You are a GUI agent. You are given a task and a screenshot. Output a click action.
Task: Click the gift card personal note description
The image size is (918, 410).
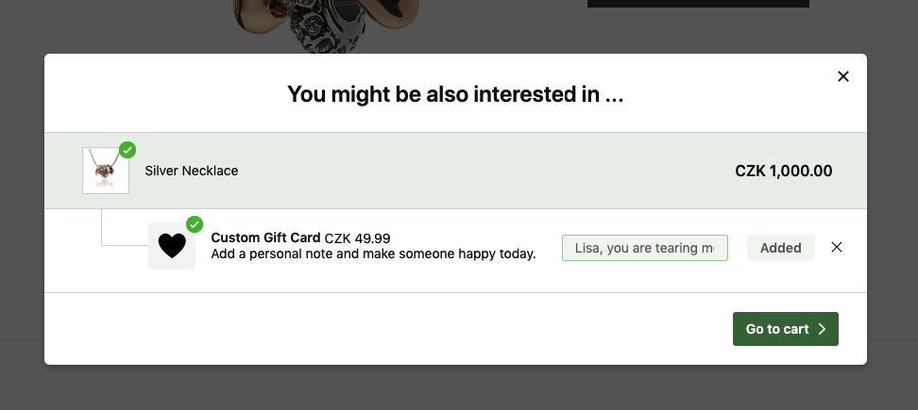[373, 254]
